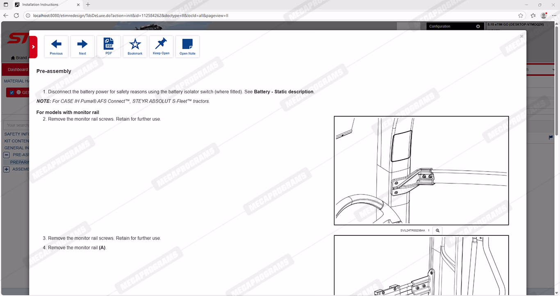This screenshot has height=296, width=560.
Task: Expand the red side panel arrow
Action: pos(33,47)
